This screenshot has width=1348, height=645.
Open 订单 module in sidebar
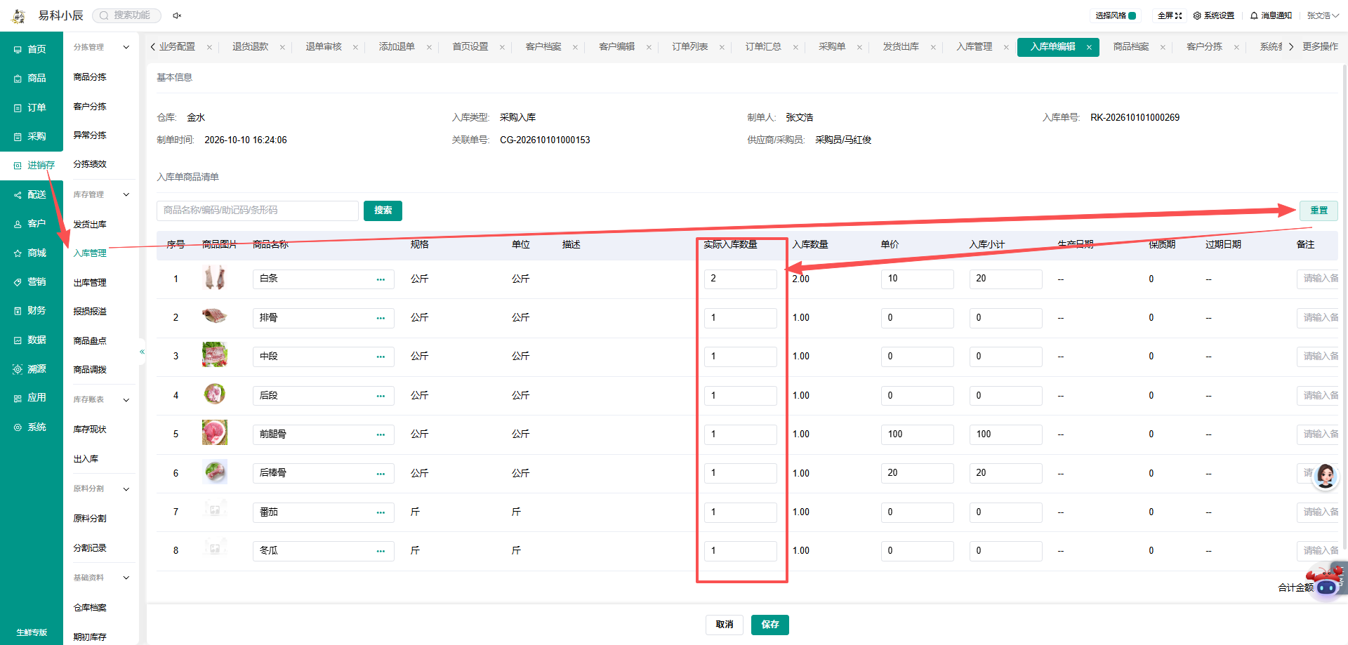point(31,107)
